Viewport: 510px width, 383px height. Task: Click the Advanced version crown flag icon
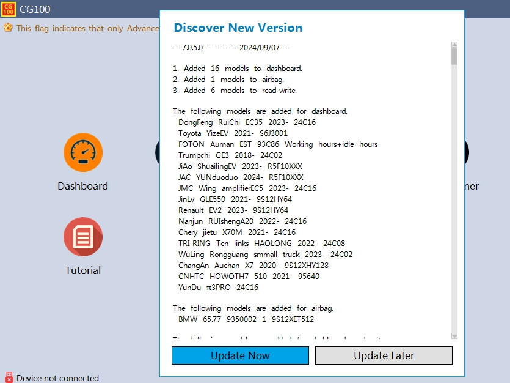(8, 28)
